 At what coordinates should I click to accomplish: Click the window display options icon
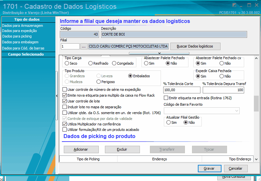(234, 5)
